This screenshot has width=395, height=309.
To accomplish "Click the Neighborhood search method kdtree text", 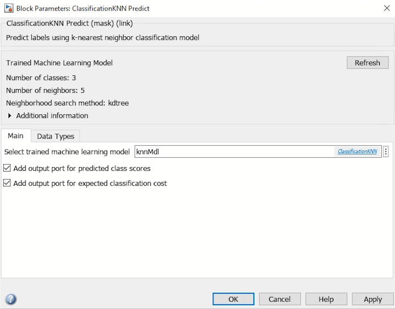I will point(68,103).
